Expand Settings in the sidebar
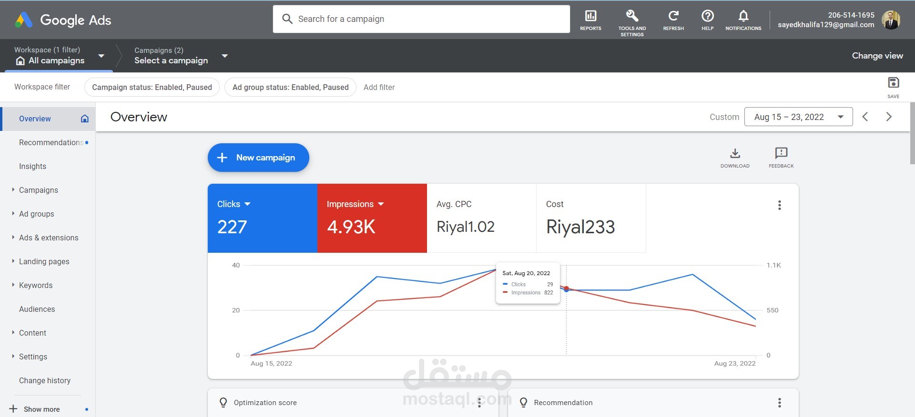Image resolution: width=915 pixels, height=417 pixels. (13, 356)
